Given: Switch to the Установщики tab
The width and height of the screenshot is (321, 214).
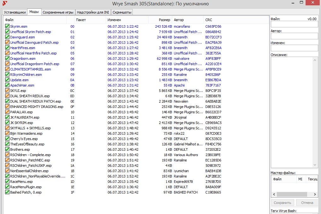Looking at the screenshot, I should click(15, 12).
